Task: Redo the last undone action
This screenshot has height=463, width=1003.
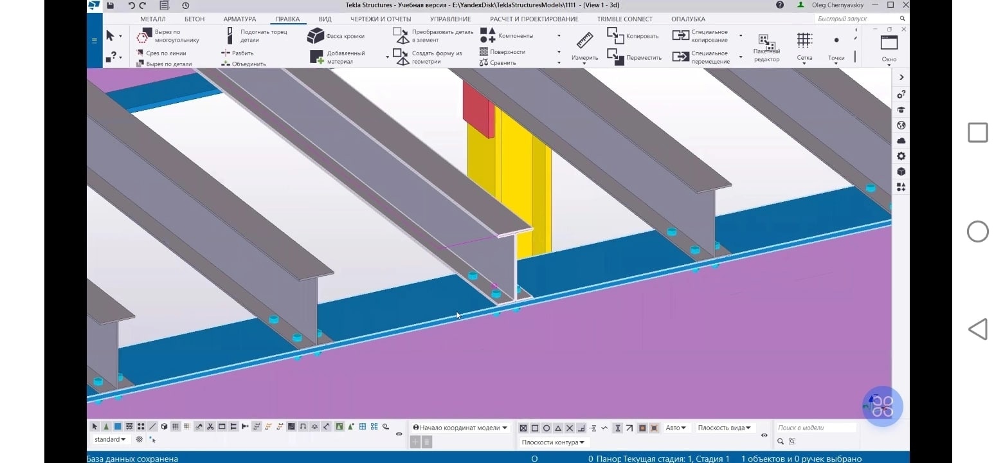Action: (x=142, y=5)
